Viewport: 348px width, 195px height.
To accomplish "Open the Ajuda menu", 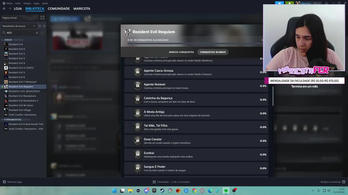I will pyautogui.click(x=45, y=3).
